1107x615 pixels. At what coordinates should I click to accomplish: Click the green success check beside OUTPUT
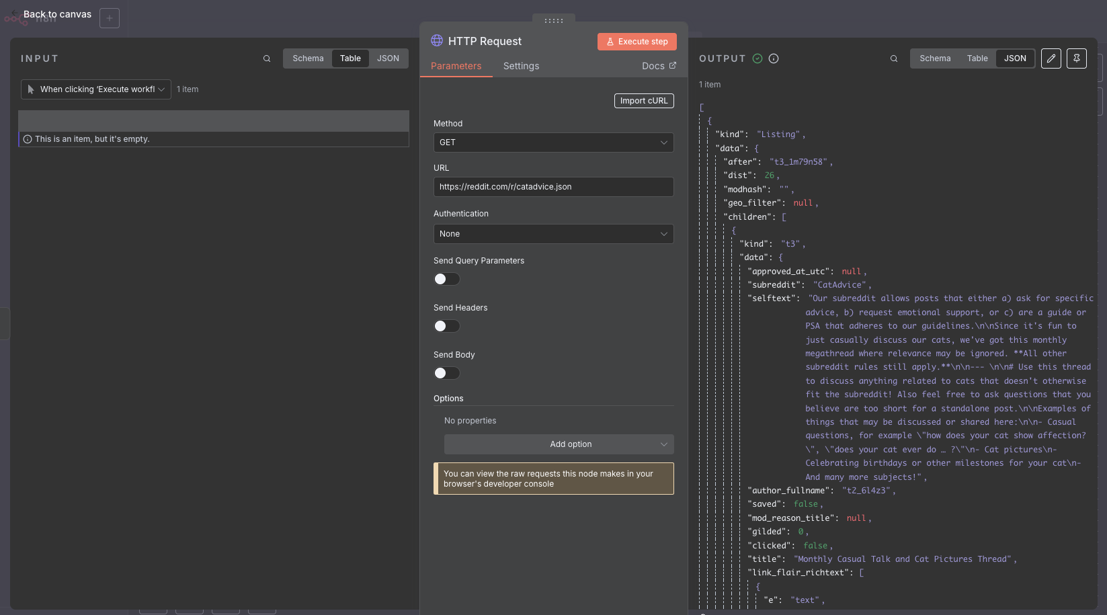tap(757, 58)
